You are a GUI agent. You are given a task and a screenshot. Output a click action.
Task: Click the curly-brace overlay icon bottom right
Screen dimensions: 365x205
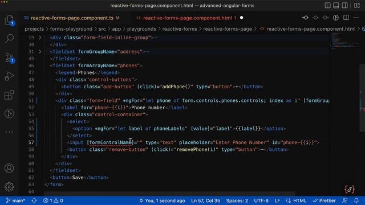point(350,189)
